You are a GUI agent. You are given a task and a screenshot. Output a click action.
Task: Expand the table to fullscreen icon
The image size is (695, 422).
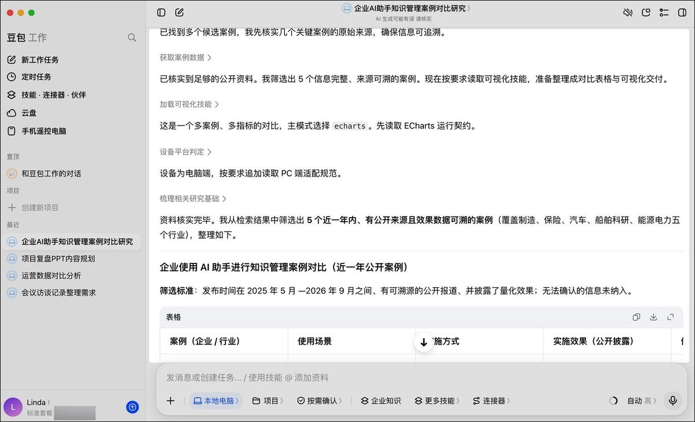pos(671,317)
